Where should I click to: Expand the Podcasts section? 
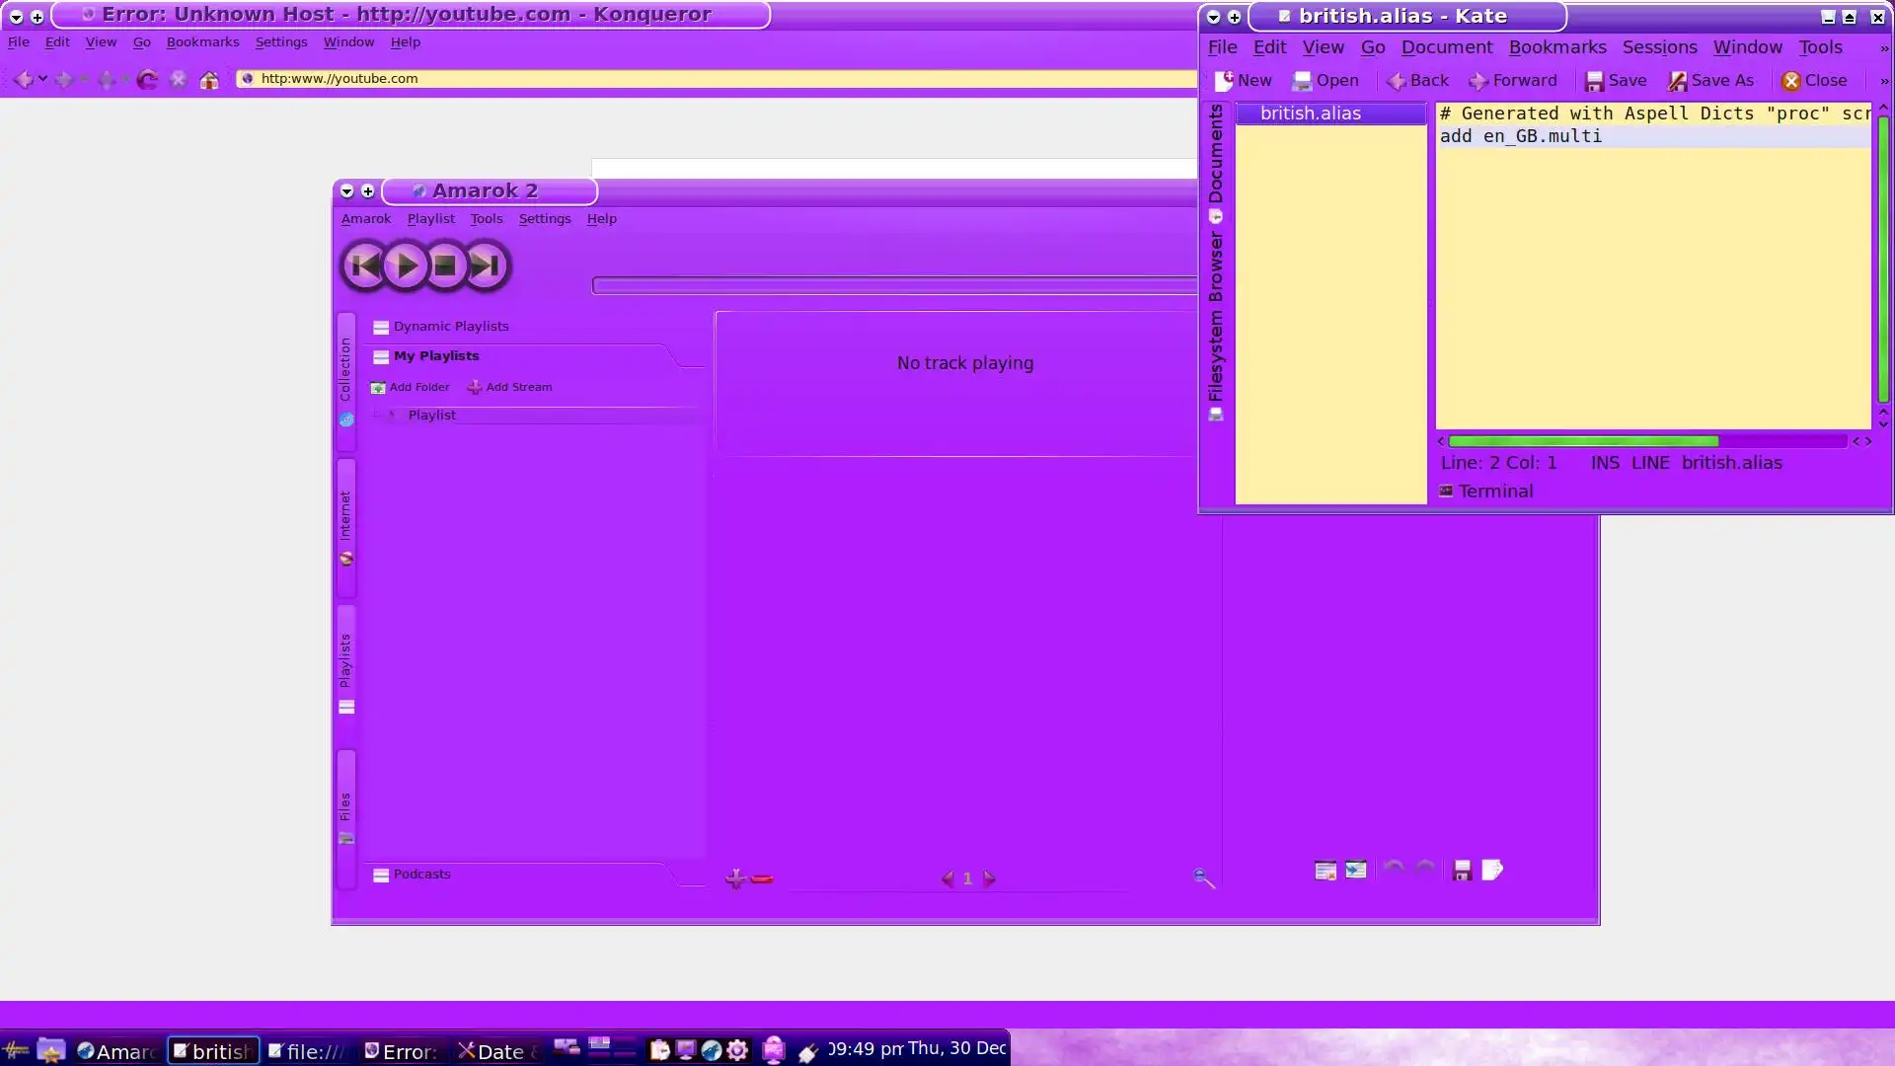[x=421, y=875]
